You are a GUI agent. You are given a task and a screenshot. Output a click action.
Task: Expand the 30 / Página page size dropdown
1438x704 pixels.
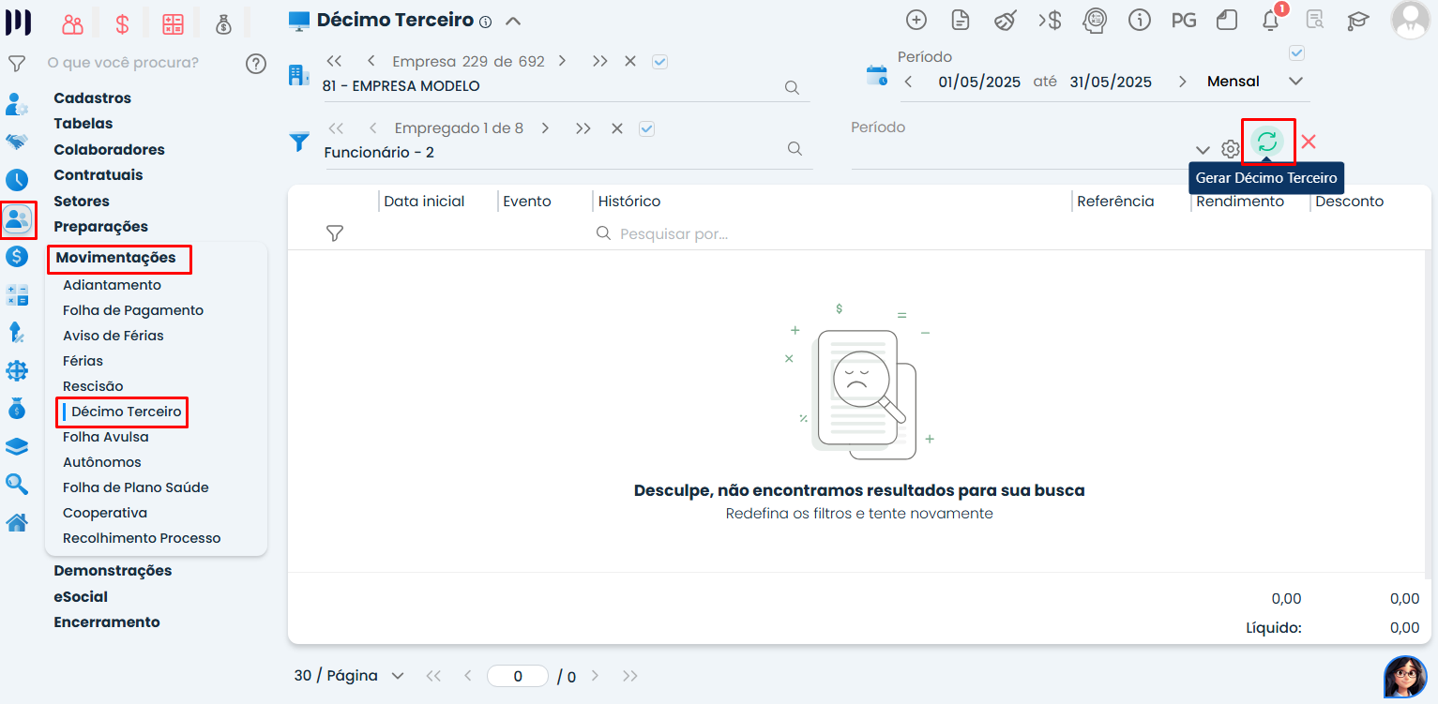click(x=397, y=676)
